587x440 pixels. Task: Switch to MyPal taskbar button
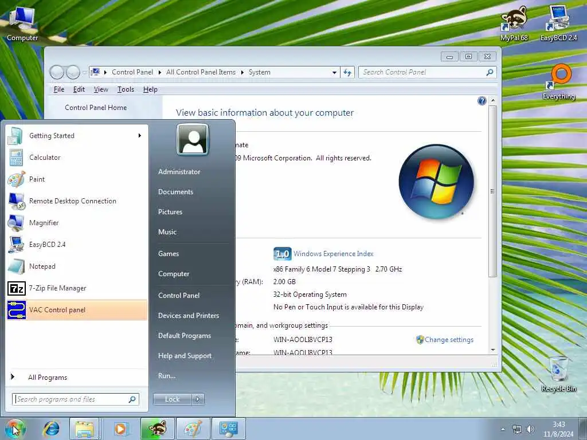157,429
